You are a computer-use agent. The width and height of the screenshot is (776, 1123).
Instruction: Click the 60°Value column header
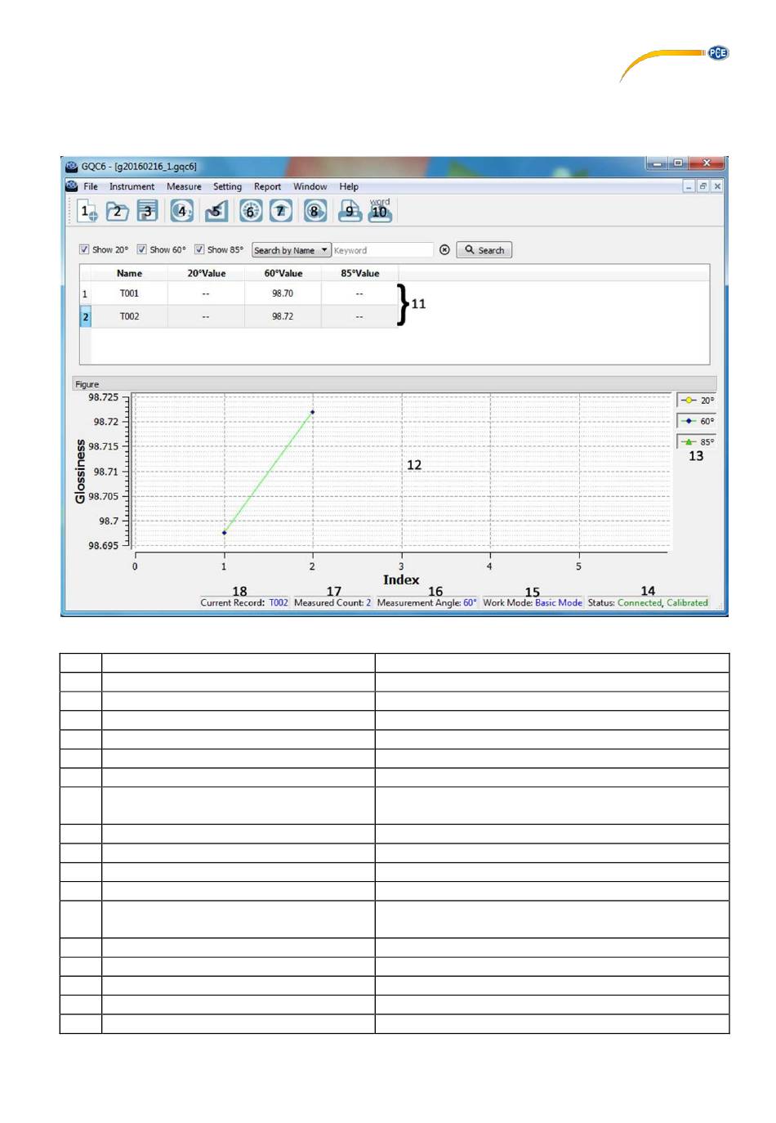(283, 274)
